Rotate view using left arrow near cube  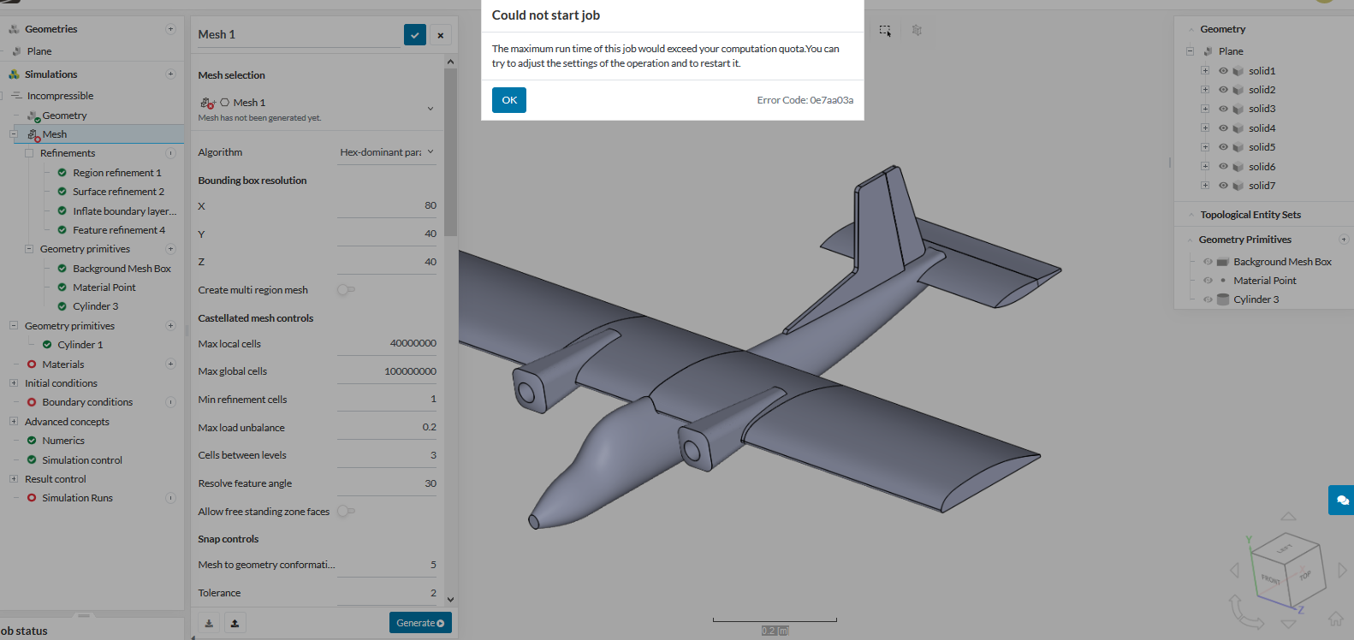pyautogui.click(x=1234, y=570)
